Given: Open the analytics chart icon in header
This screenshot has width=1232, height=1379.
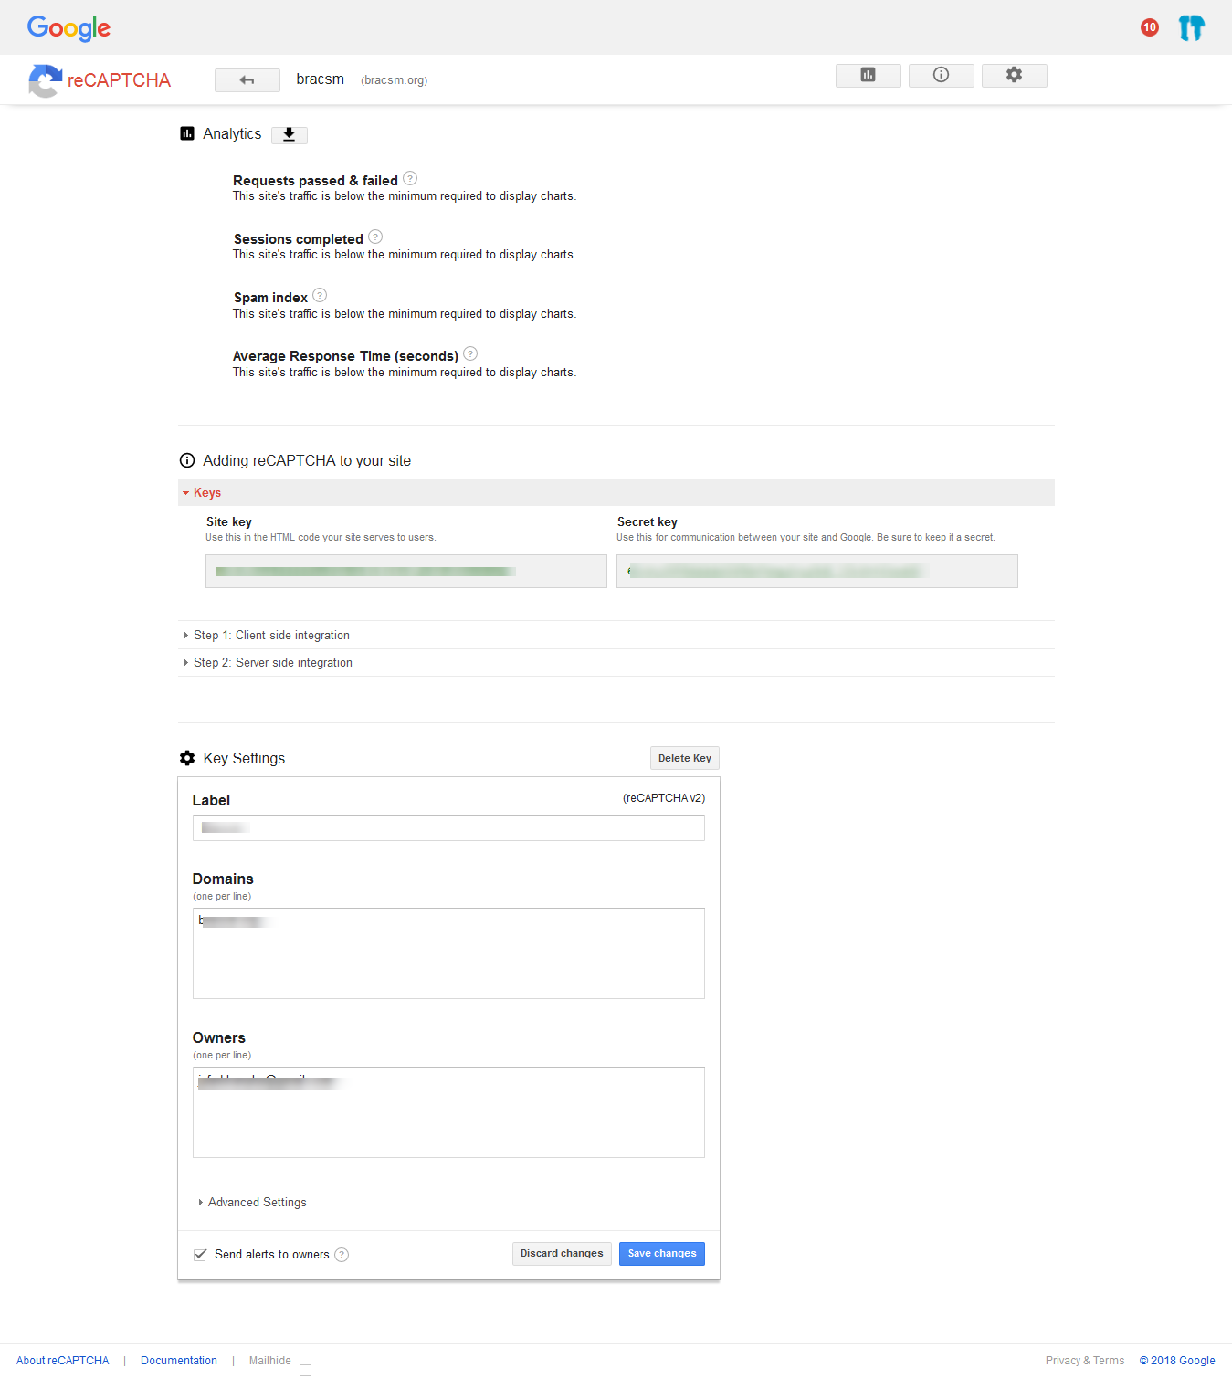Looking at the screenshot, I should pyautogui.click(x=868, y=75).
